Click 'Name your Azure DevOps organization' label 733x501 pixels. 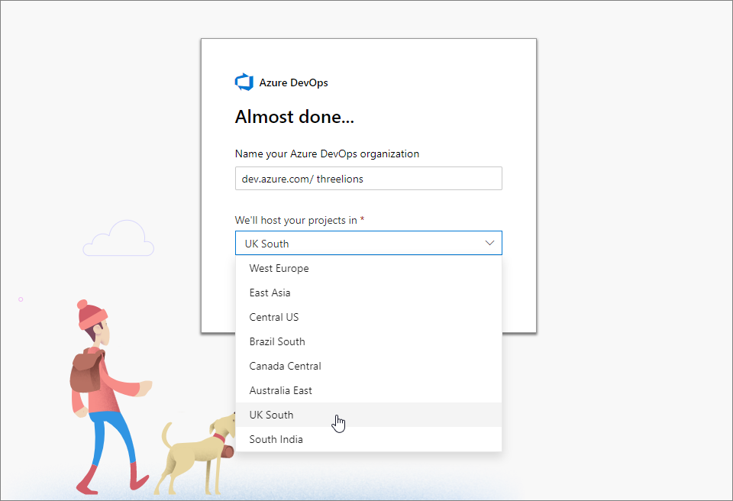[x=327, y=154]
